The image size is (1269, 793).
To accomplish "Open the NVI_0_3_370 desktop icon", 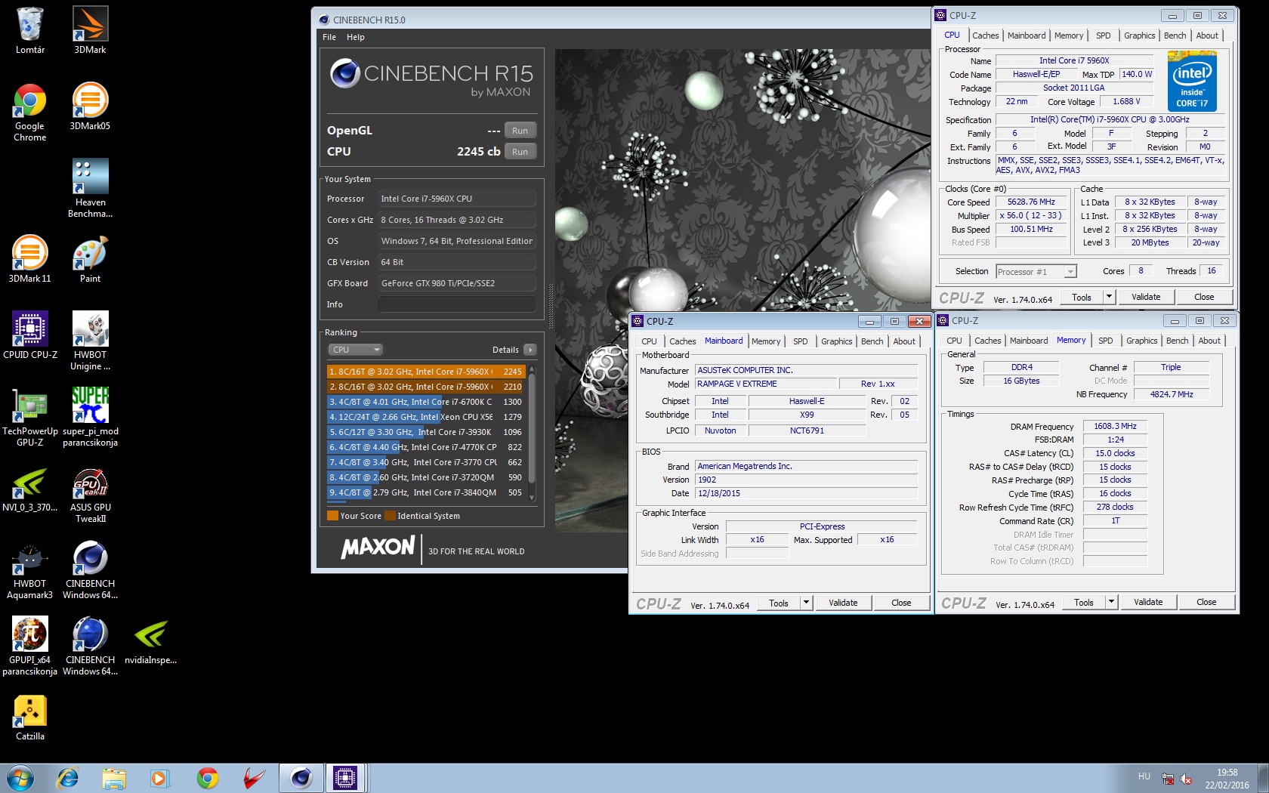I will [30, 488].
